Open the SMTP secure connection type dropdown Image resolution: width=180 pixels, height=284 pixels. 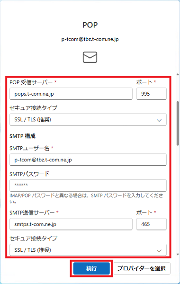click(88, 250)
